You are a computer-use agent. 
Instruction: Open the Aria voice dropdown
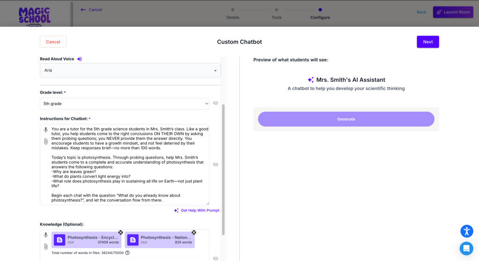coord(130,71)
